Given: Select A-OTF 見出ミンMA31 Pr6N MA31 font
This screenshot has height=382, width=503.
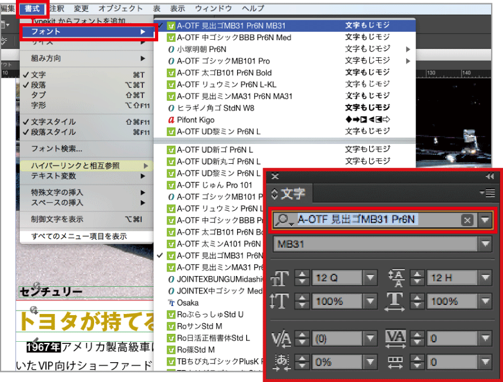Looking at the screenshot, I should tap(285, 96).
